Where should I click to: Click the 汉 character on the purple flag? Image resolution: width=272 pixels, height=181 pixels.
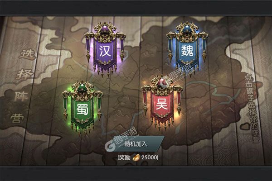click(x=105, y=51)
